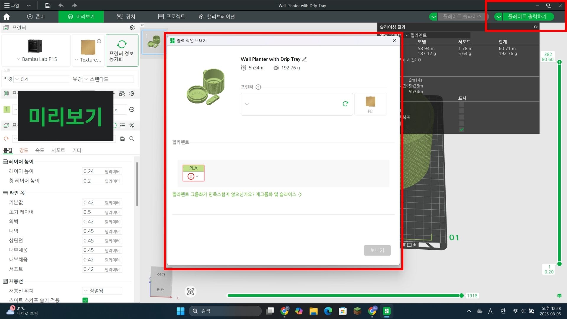Uncheck the checked box under 표시 column

coord(462,130)
